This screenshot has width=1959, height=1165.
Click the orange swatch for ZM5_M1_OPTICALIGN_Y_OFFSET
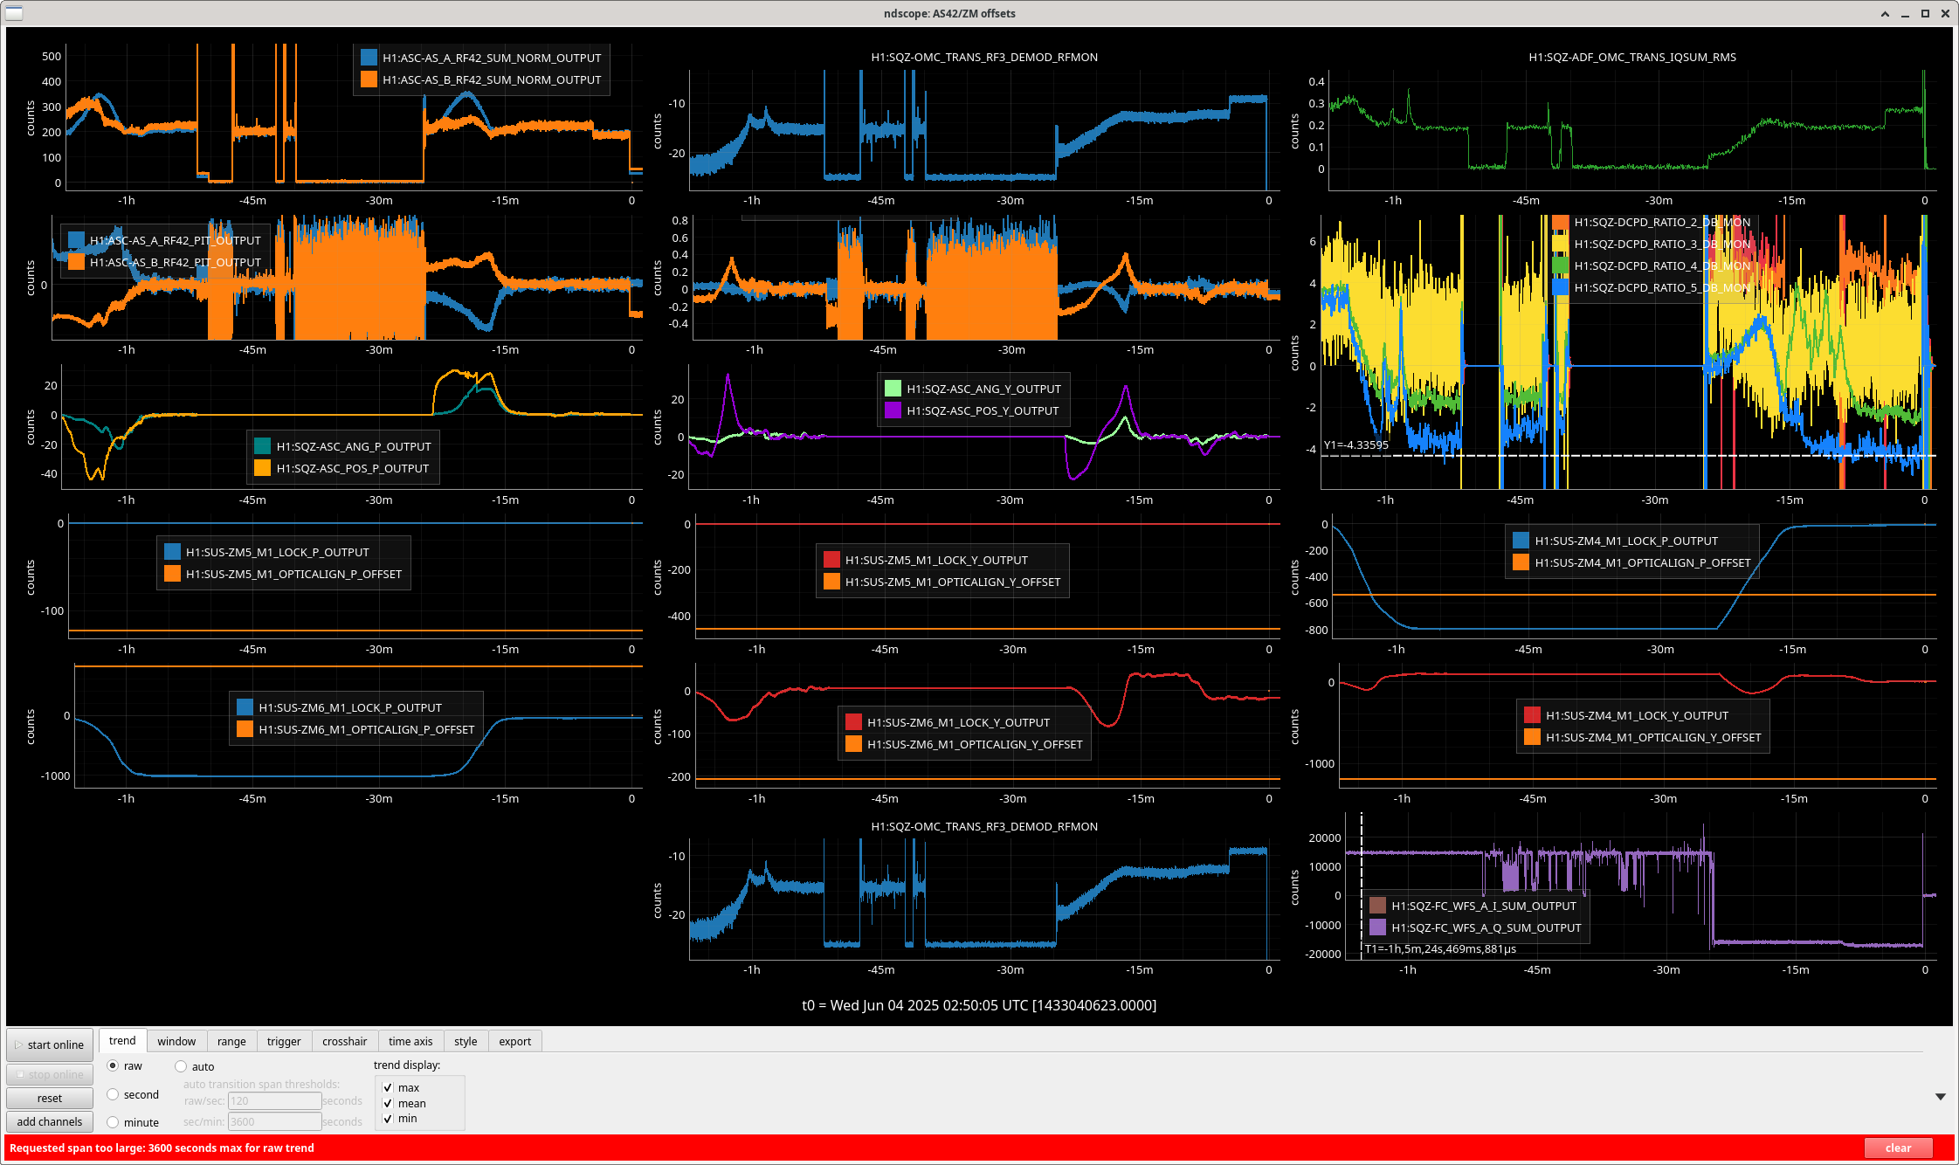(x=831, y=582)
